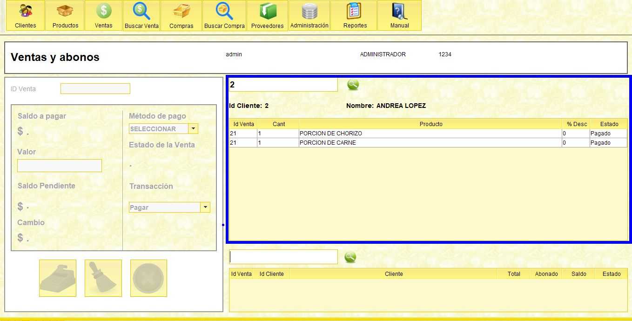The image size is (632, 321).
Task: Open the Buscar Compra section
Action: tap(224, 15)
